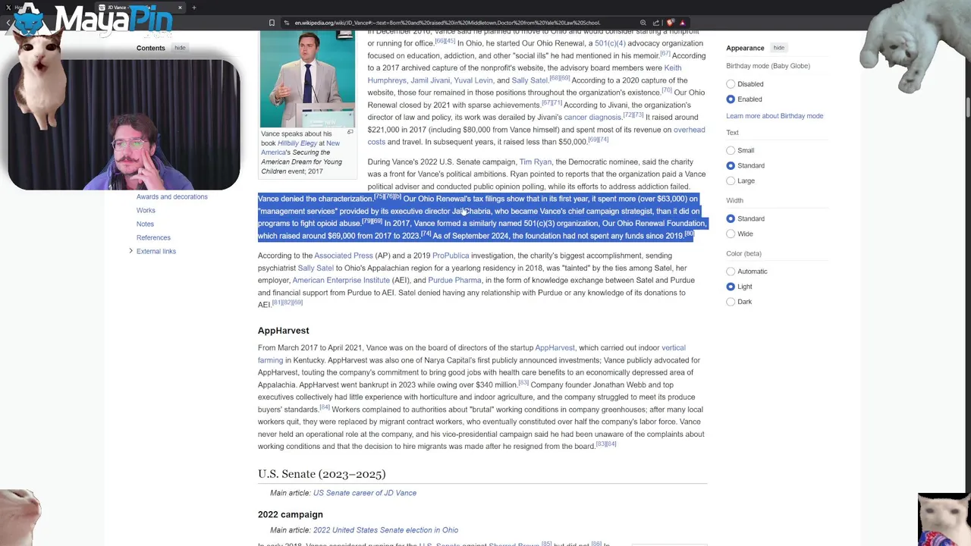971x546 pixels.
Task: Choose Automatic color mode
Action: [x=731, y=271]
